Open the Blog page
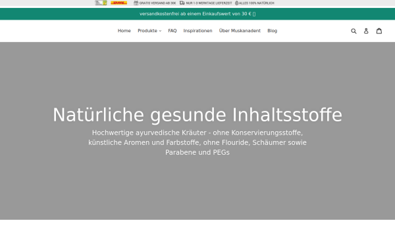Viewport: 395px width, 246px height. [272, 31]
